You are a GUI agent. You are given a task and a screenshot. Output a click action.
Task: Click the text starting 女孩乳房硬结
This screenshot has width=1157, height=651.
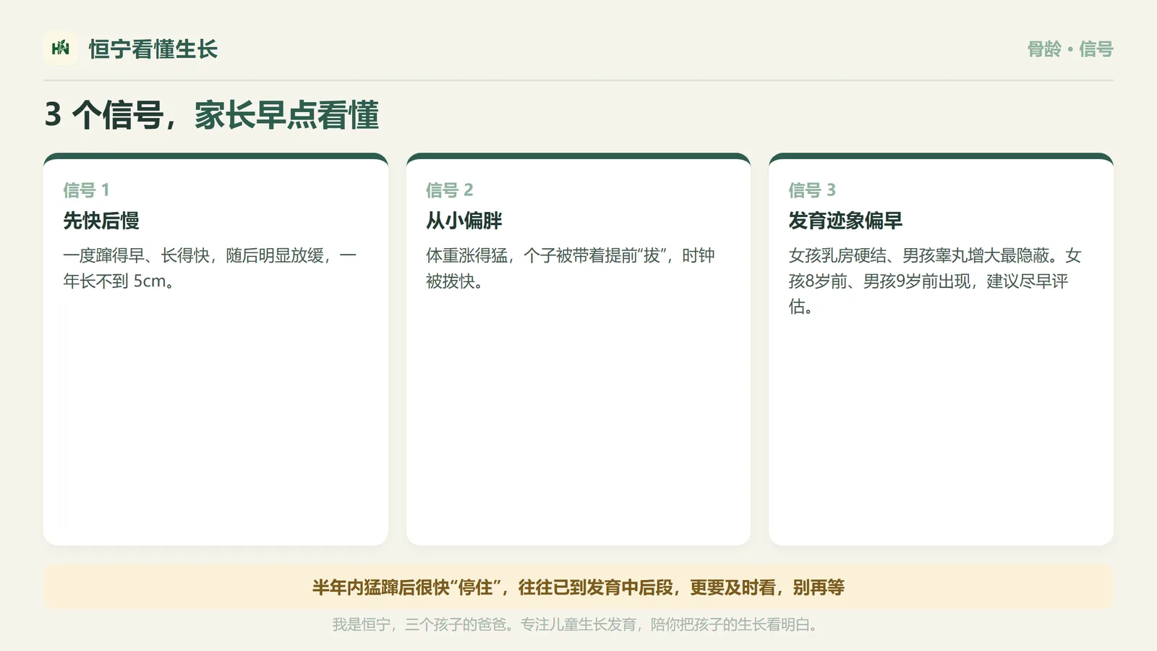(935, 281)
